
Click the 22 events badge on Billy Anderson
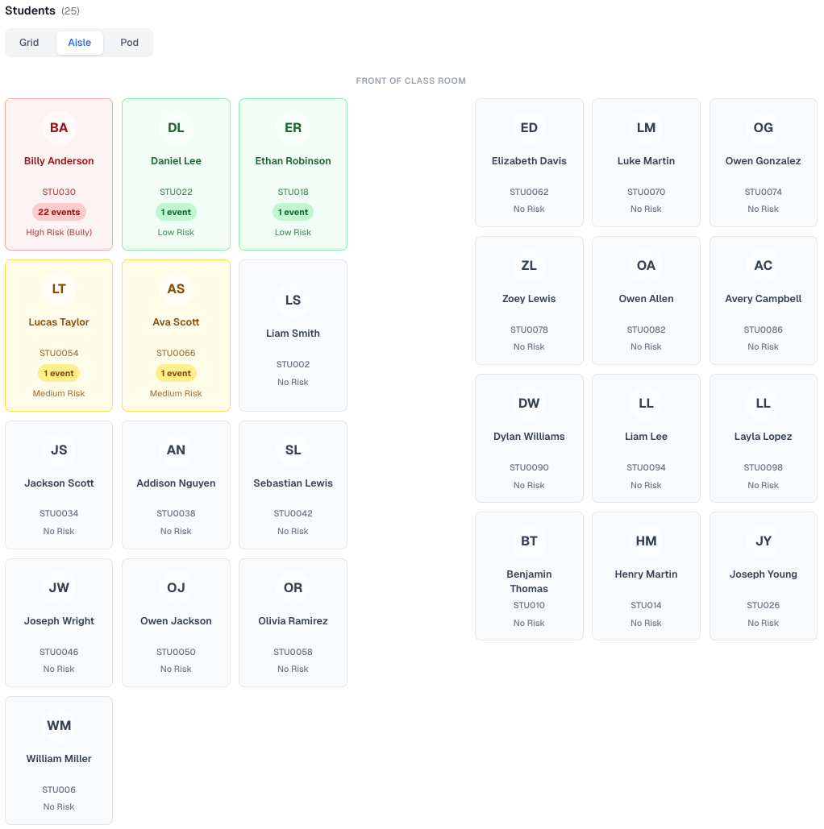[x=59, y=211]
